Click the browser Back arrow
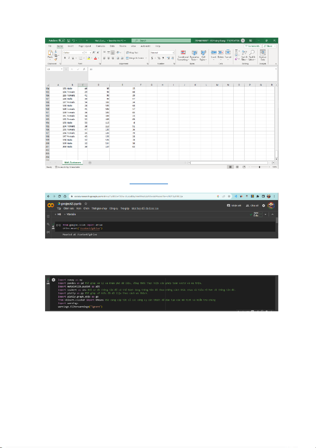 [48, 196]
